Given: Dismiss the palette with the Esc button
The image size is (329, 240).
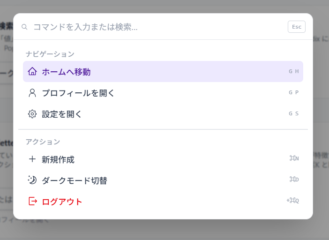Looking at the screenshot, I should coord(297,27).
